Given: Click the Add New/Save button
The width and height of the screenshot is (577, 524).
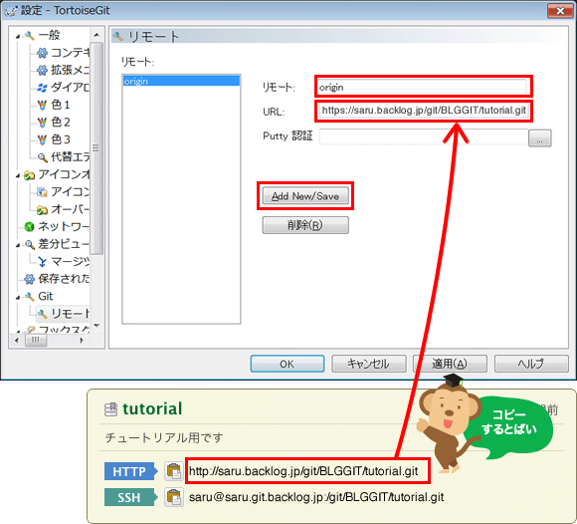Looking at the screenshot, I should tap(305, 196).
